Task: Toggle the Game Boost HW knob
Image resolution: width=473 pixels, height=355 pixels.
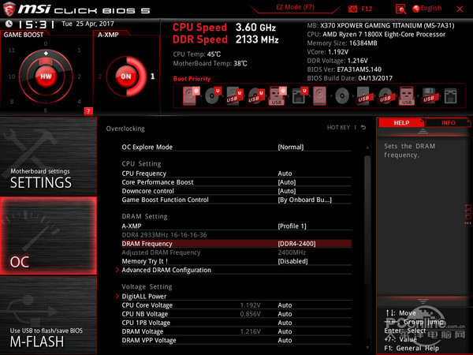Action: (46, 76)
